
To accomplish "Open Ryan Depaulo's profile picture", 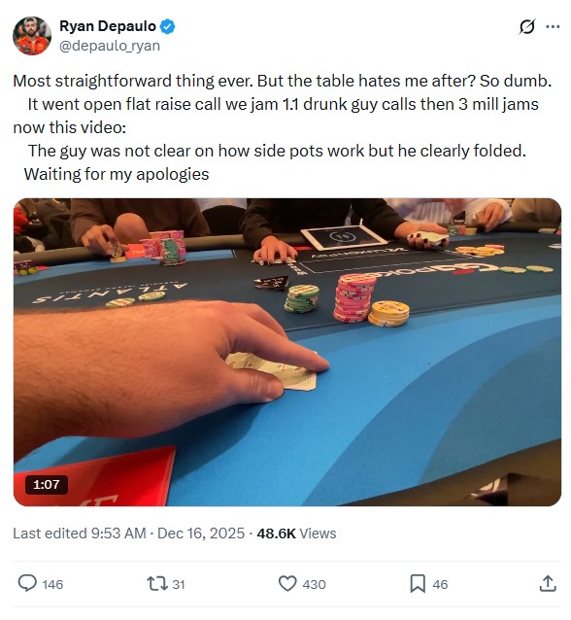I will pos(32,36).
